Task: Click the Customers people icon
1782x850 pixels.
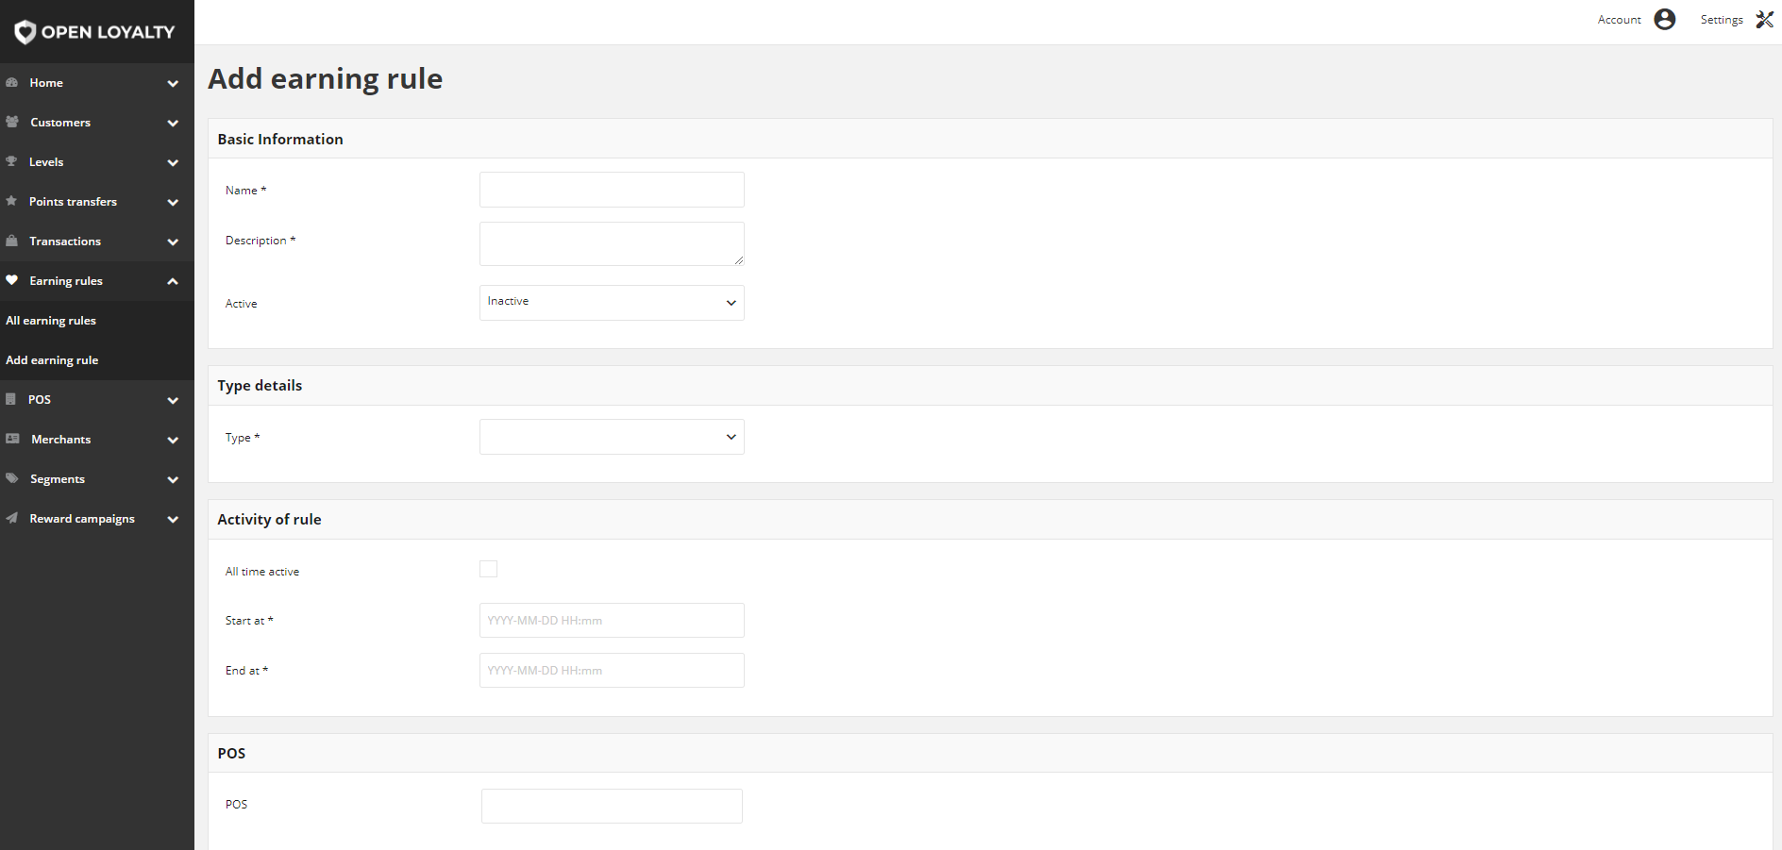Action: click(12, 123)
